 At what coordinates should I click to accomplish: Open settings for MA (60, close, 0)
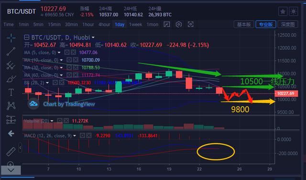pyautogui.click(x=69, y=75)
